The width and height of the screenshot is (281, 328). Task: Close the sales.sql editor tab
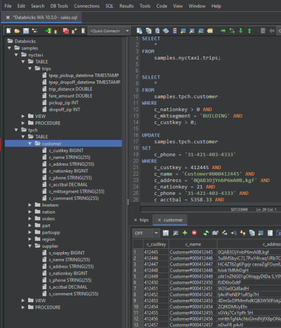point(8,17)
